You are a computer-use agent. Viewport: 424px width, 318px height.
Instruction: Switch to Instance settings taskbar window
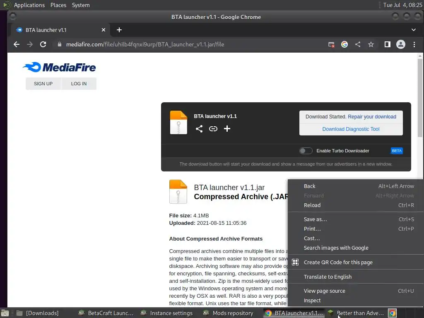click(x=167, y=313)
